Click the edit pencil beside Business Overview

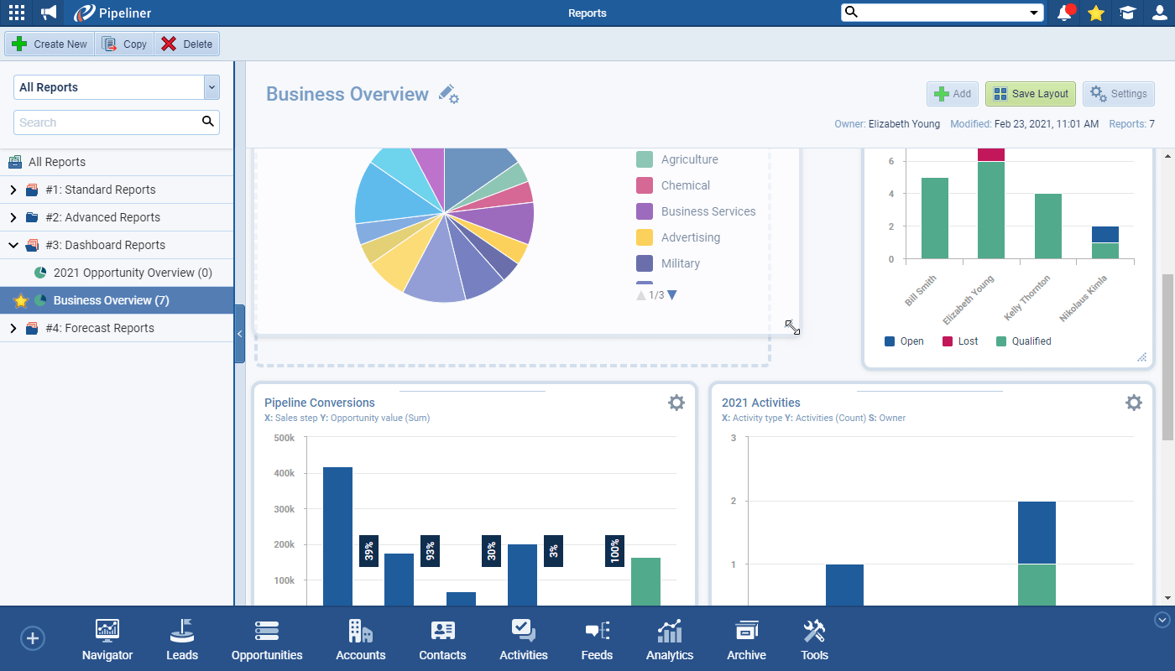tap(448, 94)
